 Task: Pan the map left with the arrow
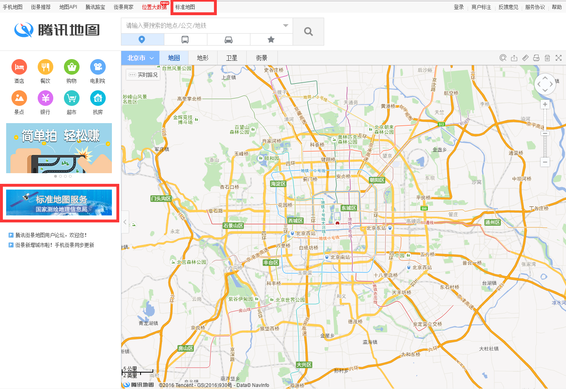point(539,85)
